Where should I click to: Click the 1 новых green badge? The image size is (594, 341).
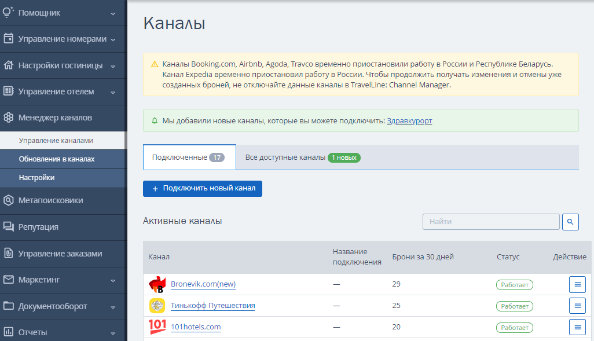tap(344, 157)
